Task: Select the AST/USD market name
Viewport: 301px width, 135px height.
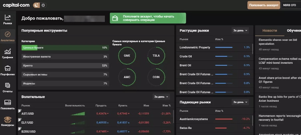Action: tap(28, 113)
